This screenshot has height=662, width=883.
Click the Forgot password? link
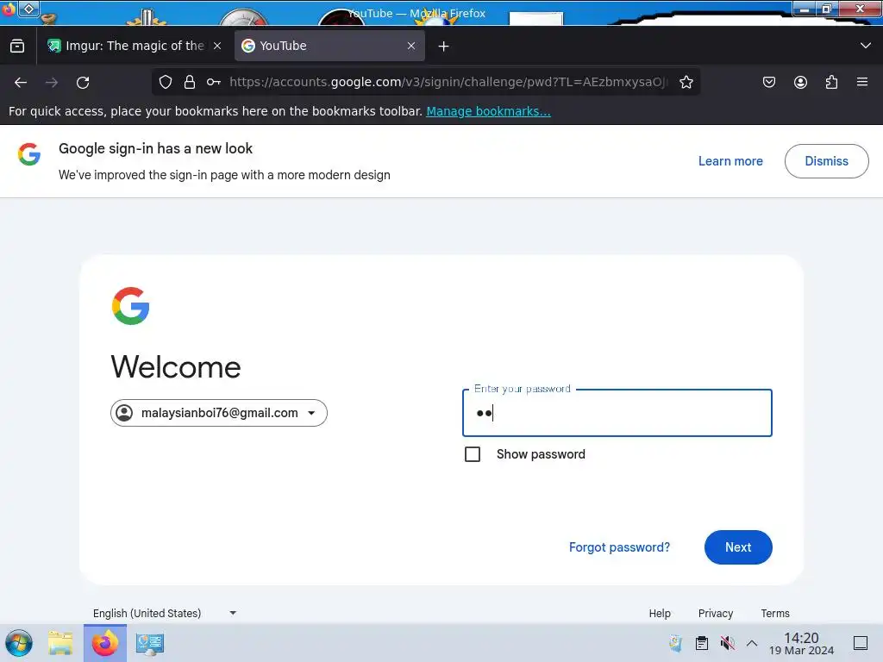point(619,547)
